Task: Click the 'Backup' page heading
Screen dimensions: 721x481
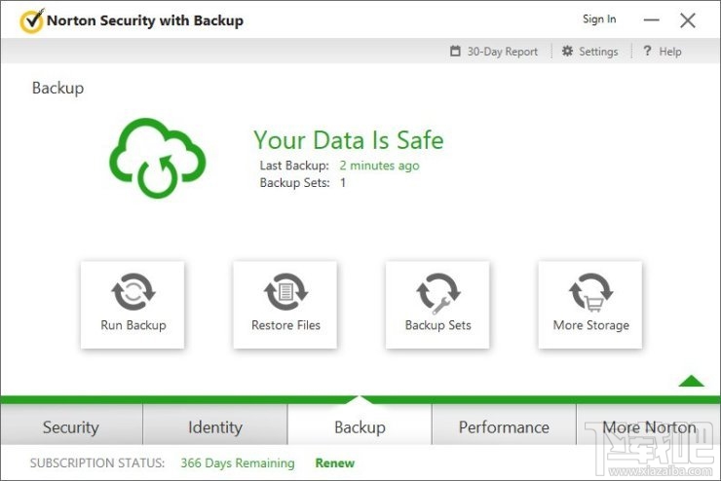Action: (57, 88)
